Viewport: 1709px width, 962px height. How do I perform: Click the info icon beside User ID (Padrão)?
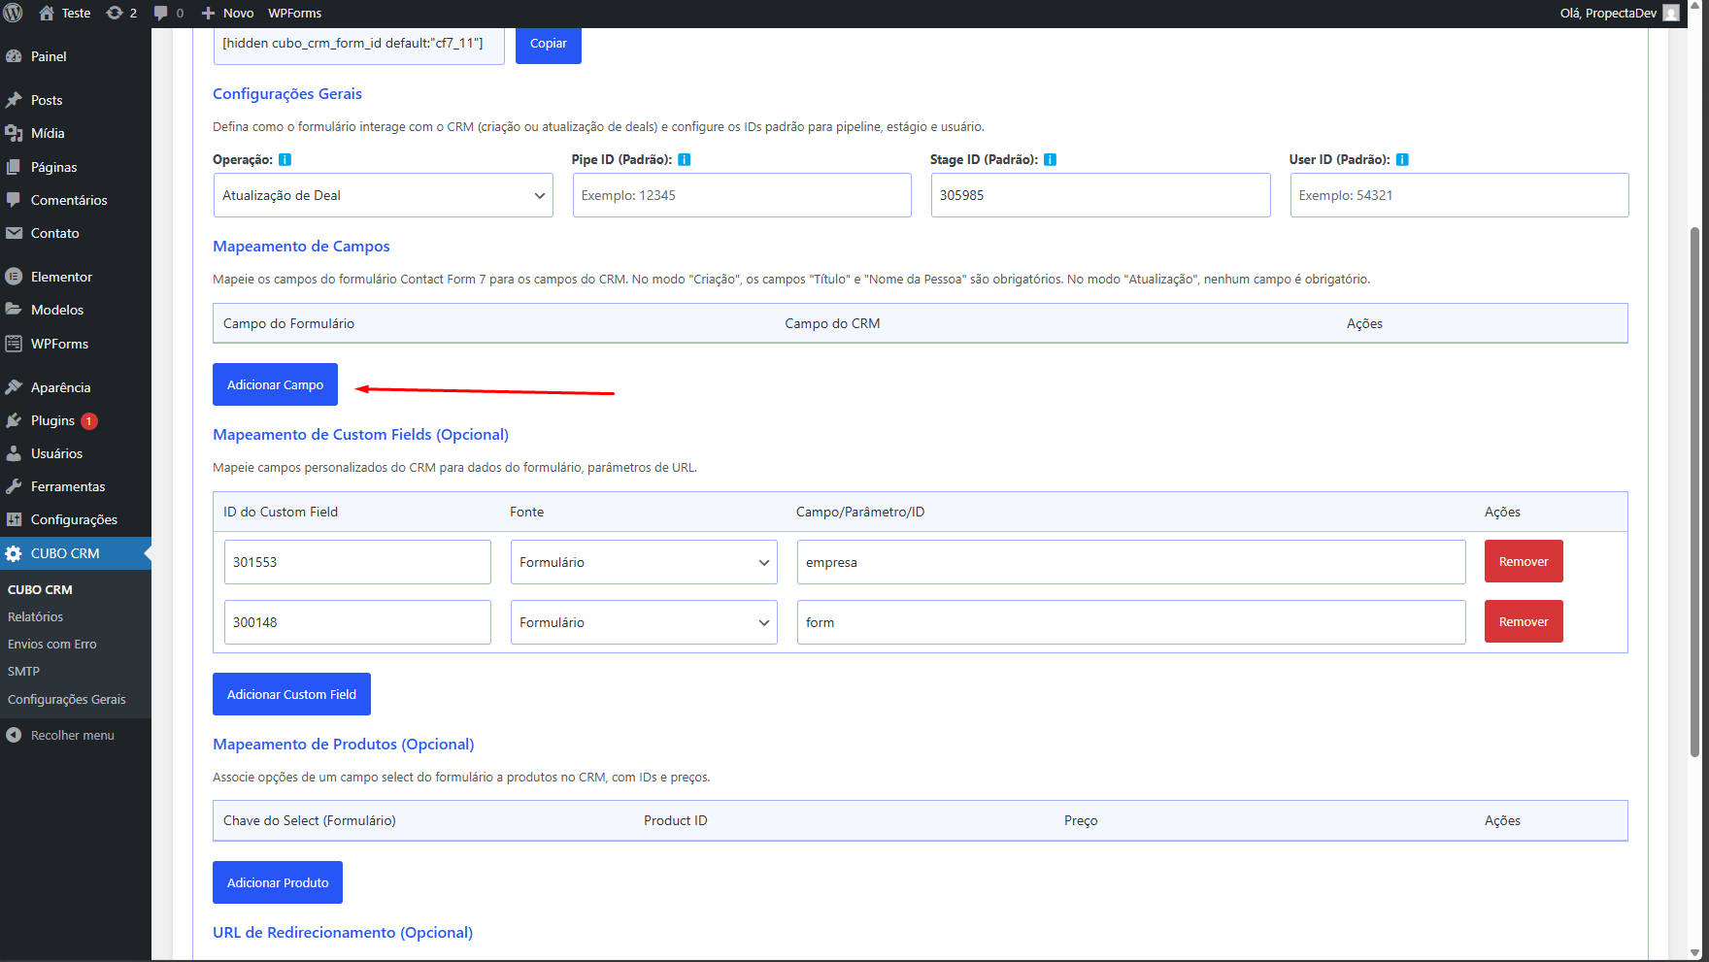[1402, 159]
